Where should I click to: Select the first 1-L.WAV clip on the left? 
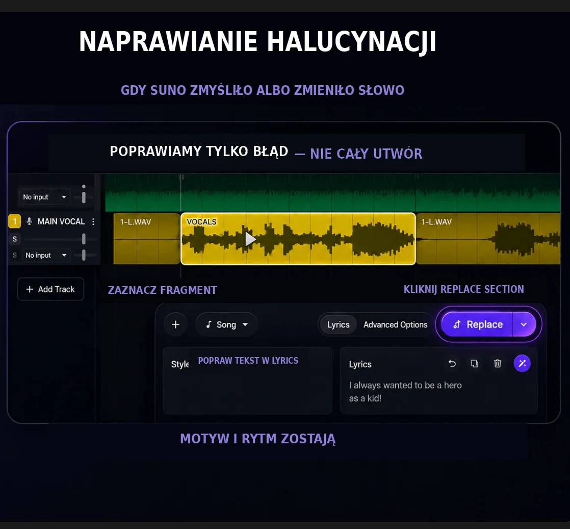click(147, 239)
